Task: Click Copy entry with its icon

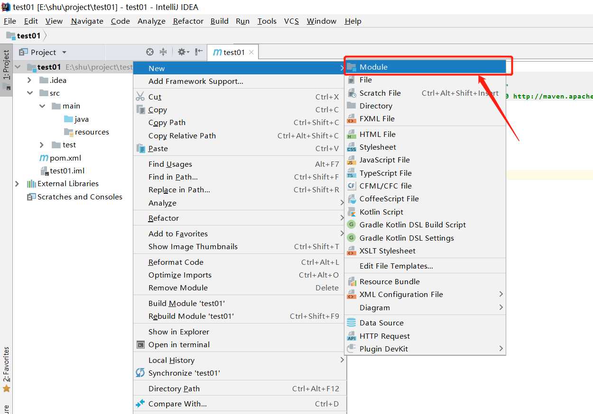Action: 240,109
